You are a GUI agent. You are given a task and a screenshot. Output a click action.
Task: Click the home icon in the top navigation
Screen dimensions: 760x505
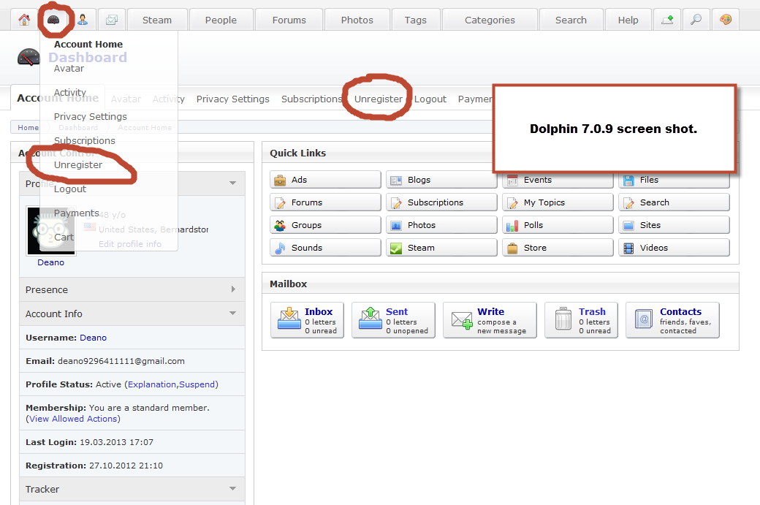[23, 20]
